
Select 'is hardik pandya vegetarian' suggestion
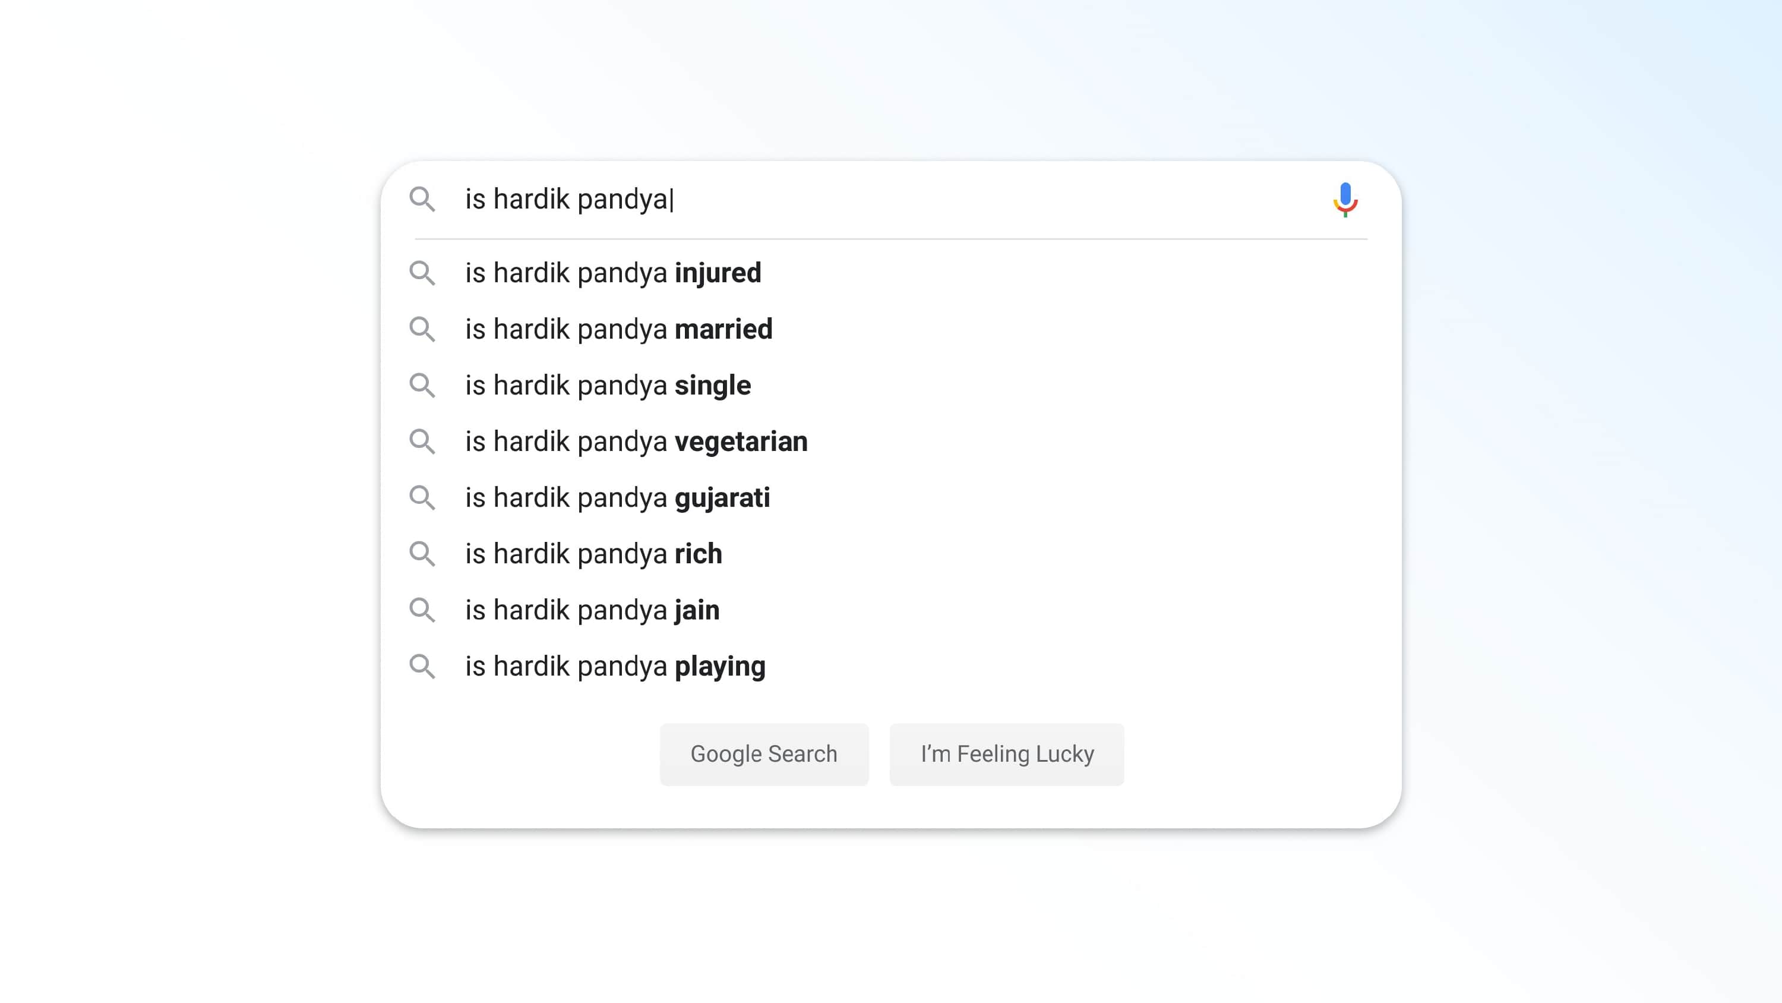tap(636, 441)
